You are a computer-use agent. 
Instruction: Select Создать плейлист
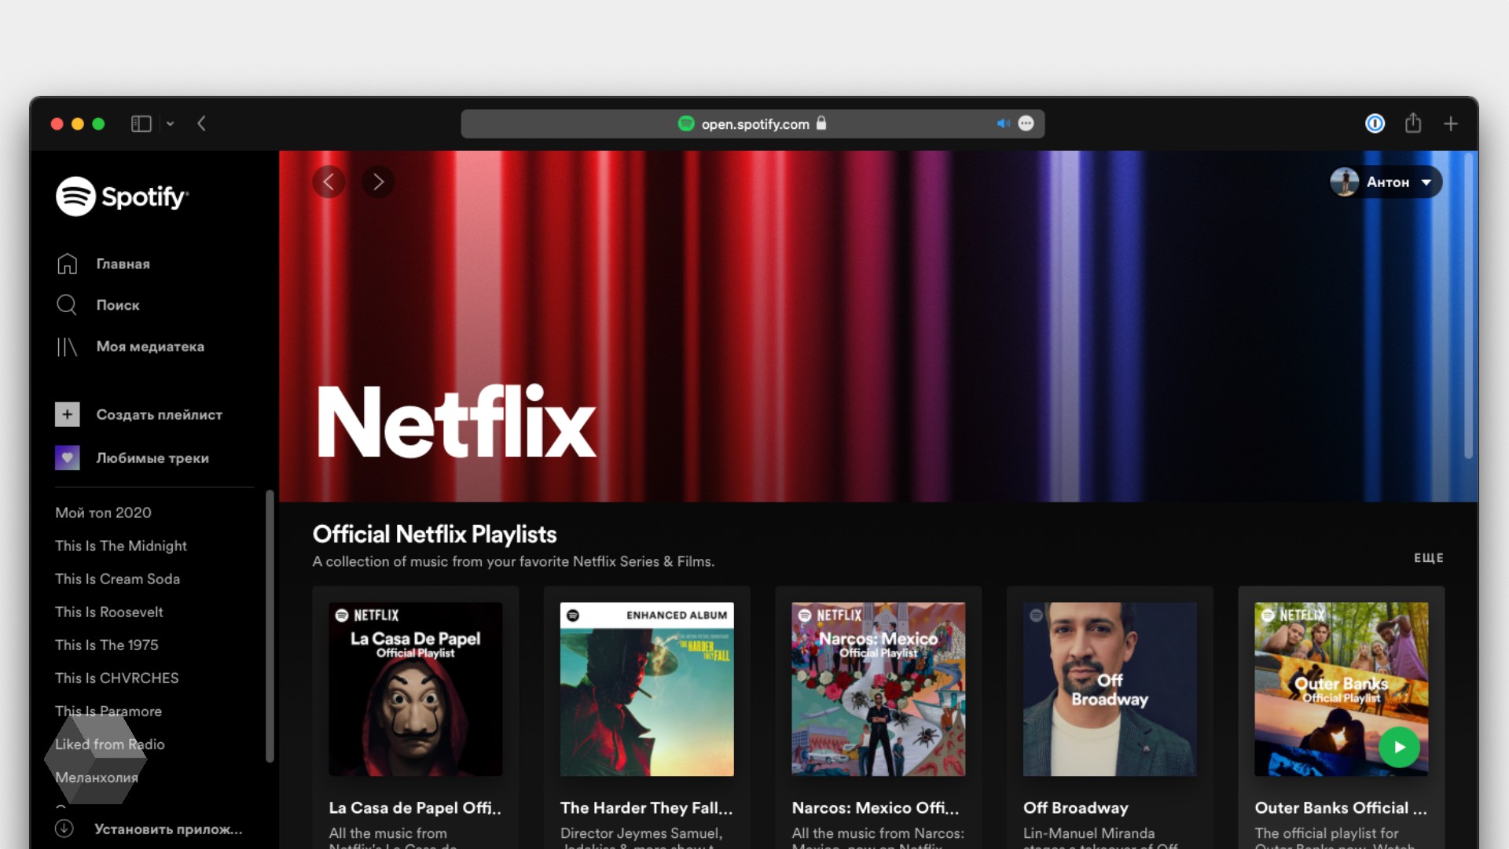[160, 415]
